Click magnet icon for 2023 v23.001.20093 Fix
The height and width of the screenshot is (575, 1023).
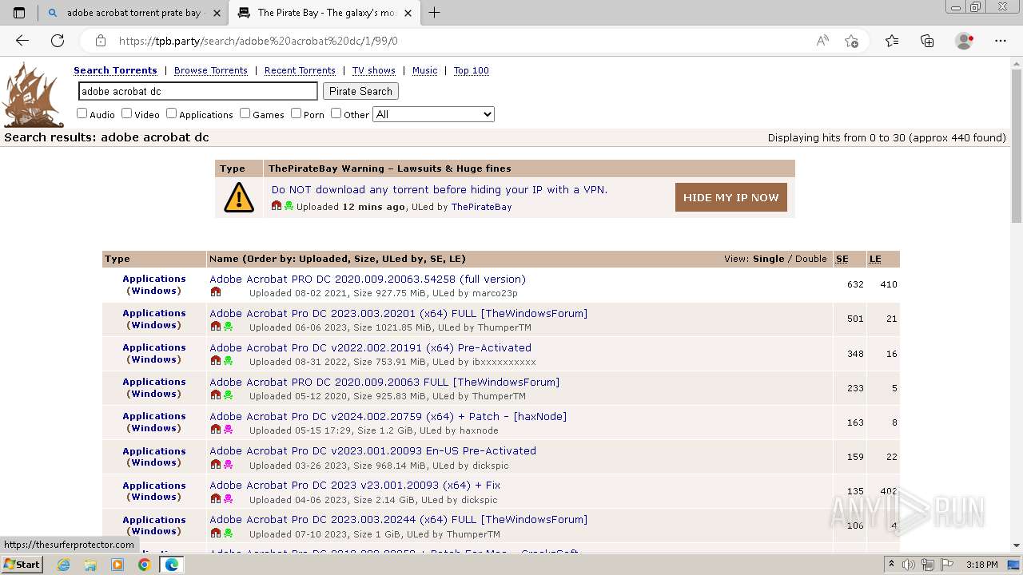click(x=216, y=499)
